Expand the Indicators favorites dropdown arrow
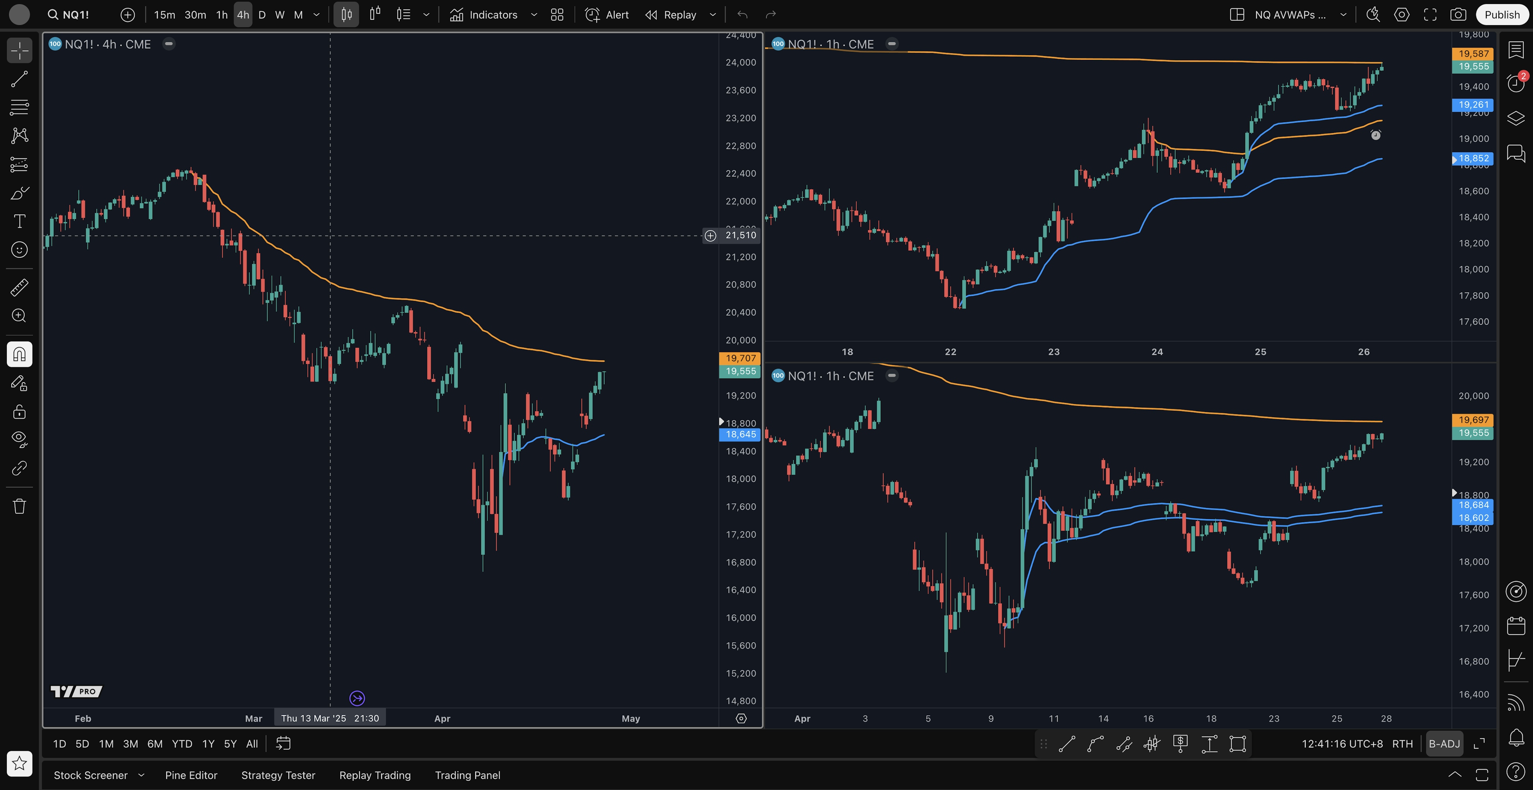The width and height of the screenshot is (1533, 790). [x=534, y=15]
